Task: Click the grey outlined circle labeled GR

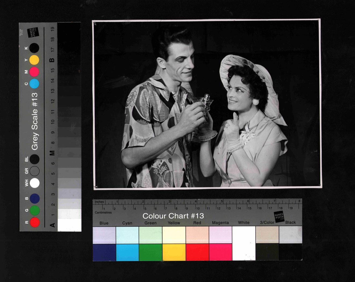Action: 35,171
